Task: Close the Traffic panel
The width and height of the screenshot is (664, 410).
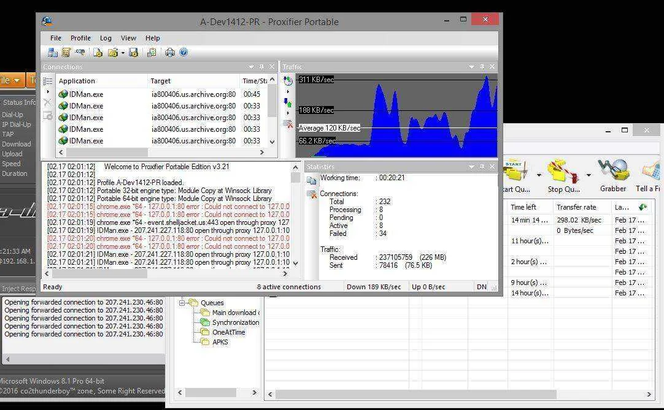Action: (492, 67)
